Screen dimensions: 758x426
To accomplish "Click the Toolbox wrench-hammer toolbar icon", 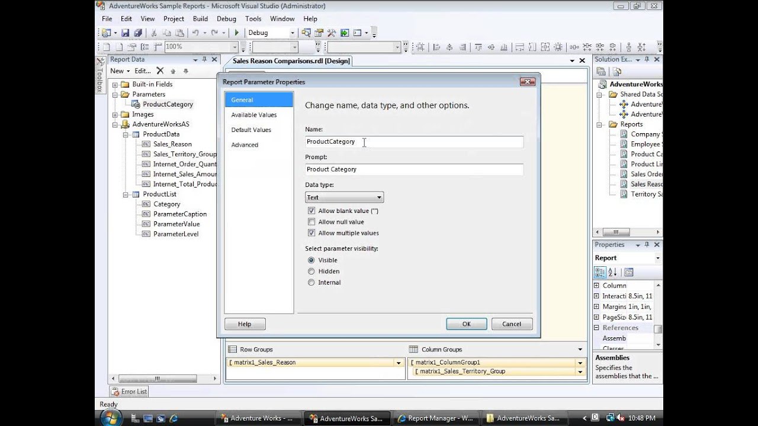I will click(331, 33).
